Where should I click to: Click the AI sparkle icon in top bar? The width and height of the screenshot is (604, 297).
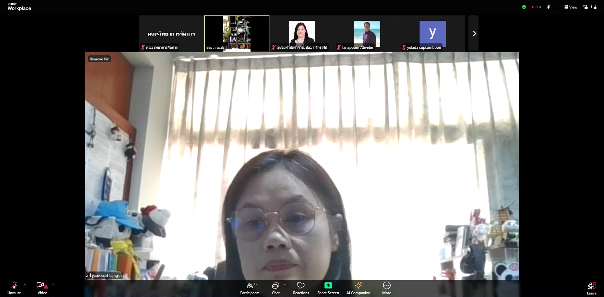549,7
